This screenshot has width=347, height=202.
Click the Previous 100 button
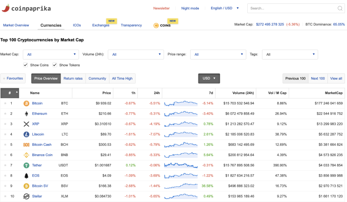coord(295,79)
